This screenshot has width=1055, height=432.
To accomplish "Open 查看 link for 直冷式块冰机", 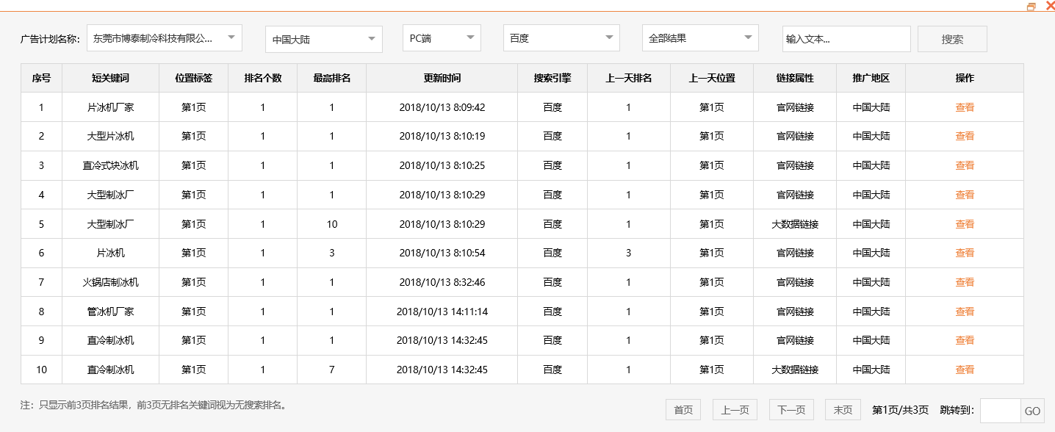I will click(964, 165).
